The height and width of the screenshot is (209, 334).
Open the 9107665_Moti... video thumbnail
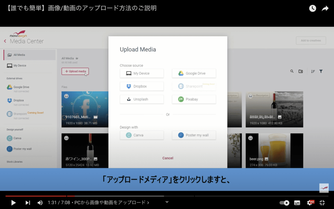click(85, 109)
